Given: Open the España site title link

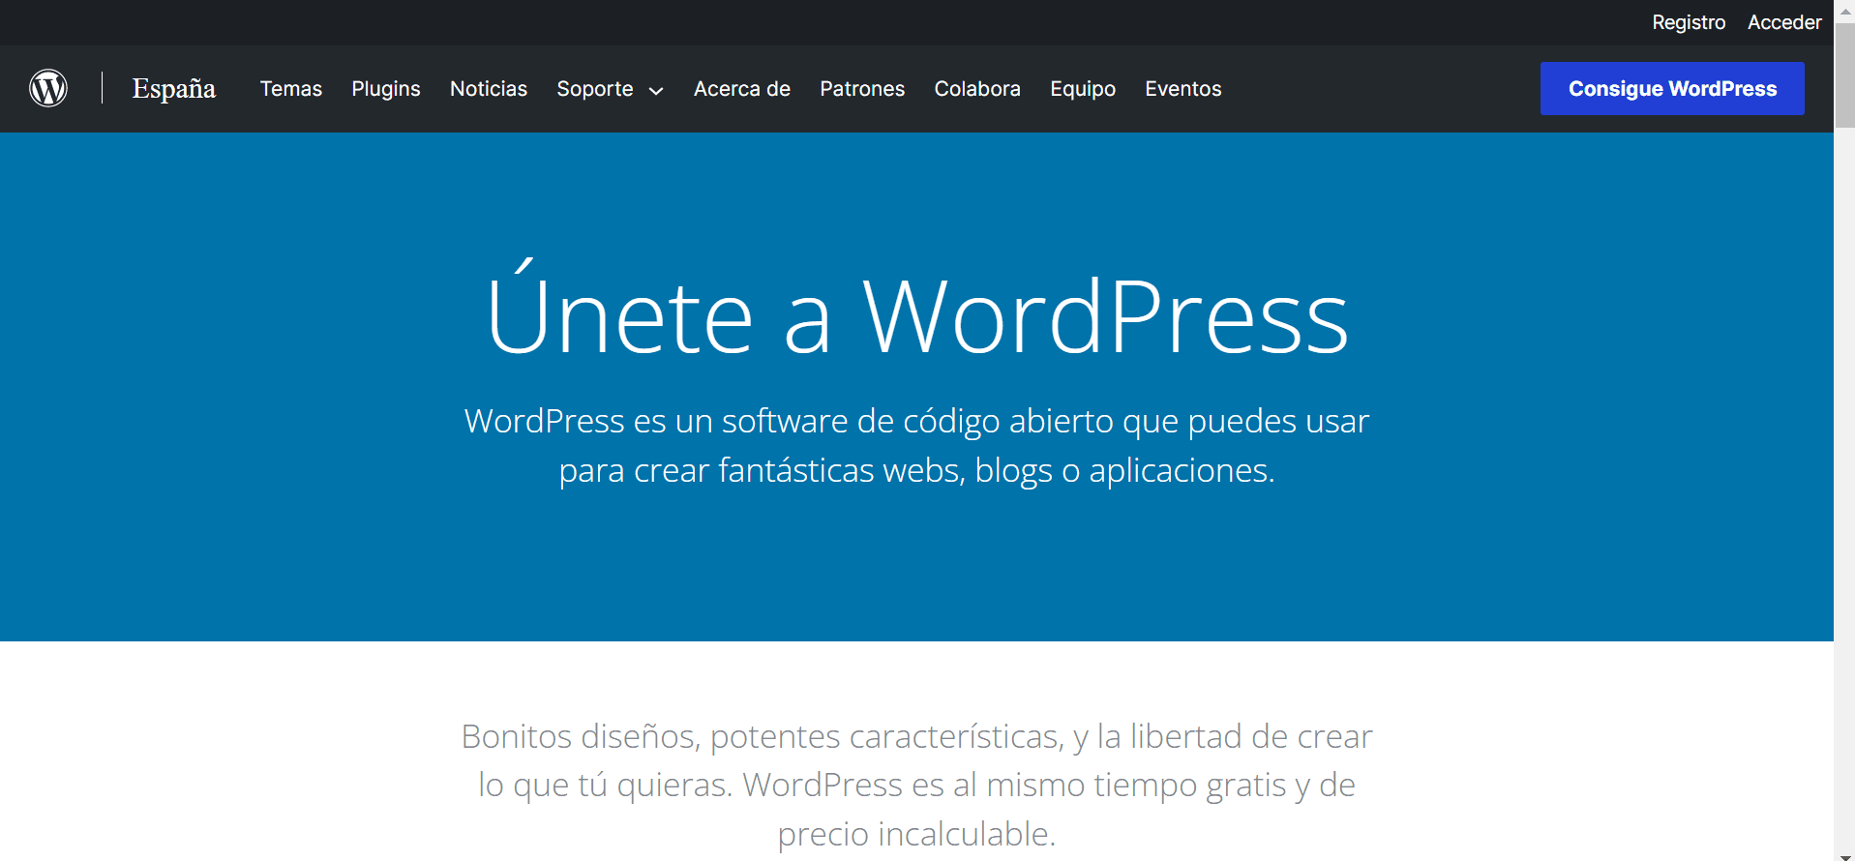Looking at the screenshot, I should pyautogui.click(x=174, y=88).
